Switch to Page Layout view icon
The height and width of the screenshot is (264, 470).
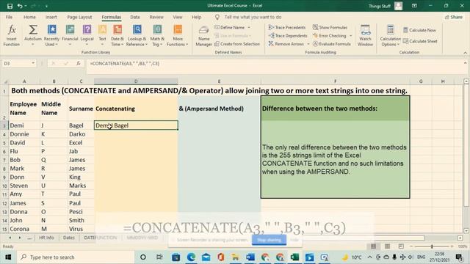point(387,246)
